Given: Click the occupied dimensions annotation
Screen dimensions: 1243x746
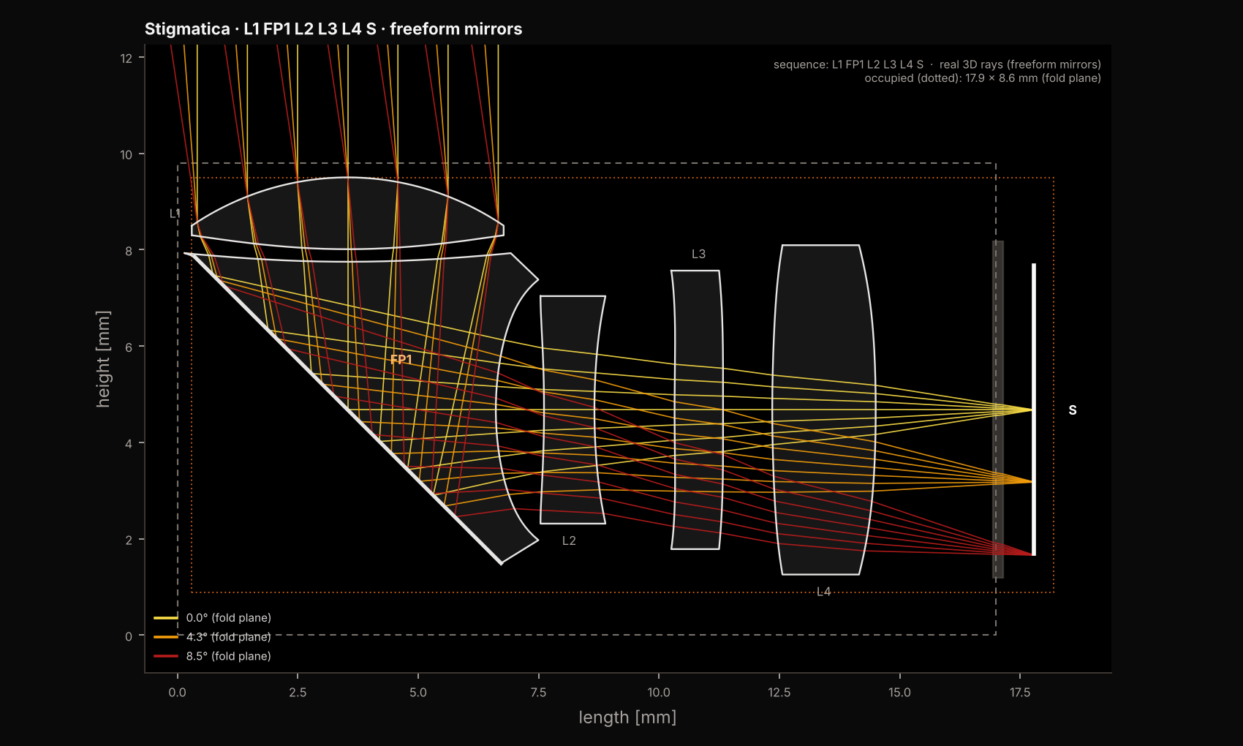Looking at the screenshot, I should (983, 78).
